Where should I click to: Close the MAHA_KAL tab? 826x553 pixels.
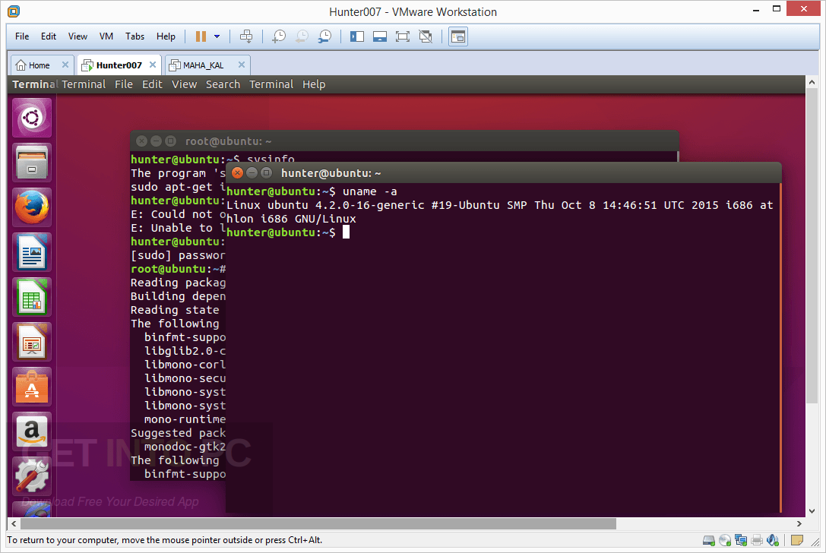(x=242, y=65)
